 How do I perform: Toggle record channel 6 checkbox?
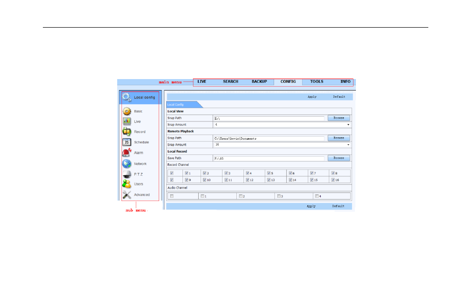[x=290, y=173]
